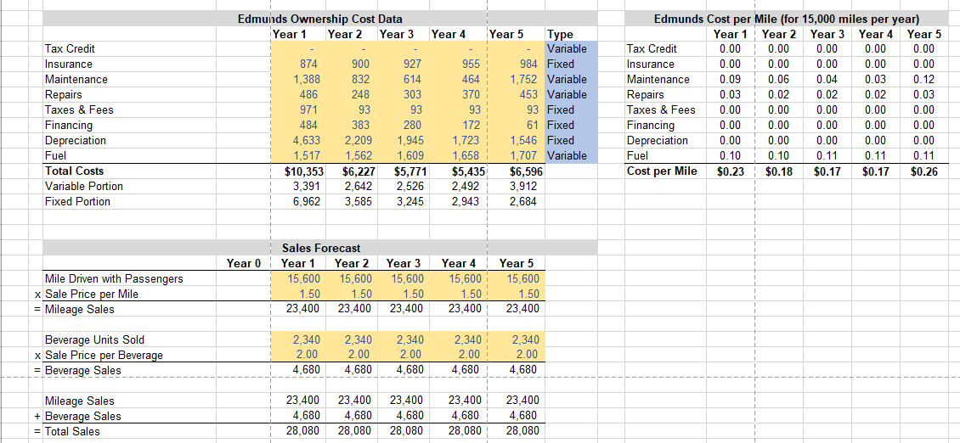Select per-mile Maintenance Year 2 value 0.06
960x443 pixels.
click(x=779, y=80)
